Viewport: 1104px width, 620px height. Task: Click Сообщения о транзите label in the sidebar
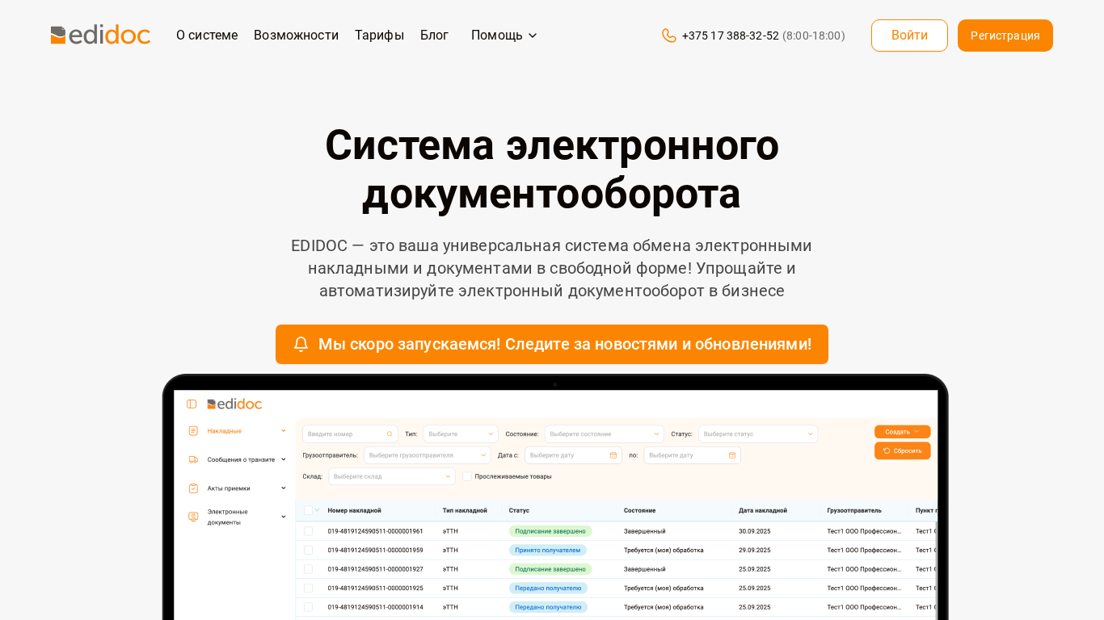click(241, 459)
